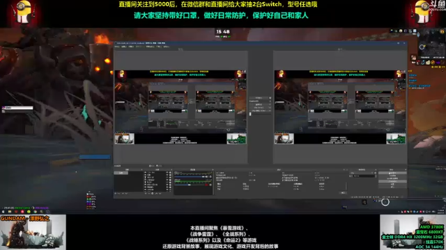Viewport: 446px width, 250px height.
Task: Open the Help menu in OBS
Action: click(x=166, y=47)
